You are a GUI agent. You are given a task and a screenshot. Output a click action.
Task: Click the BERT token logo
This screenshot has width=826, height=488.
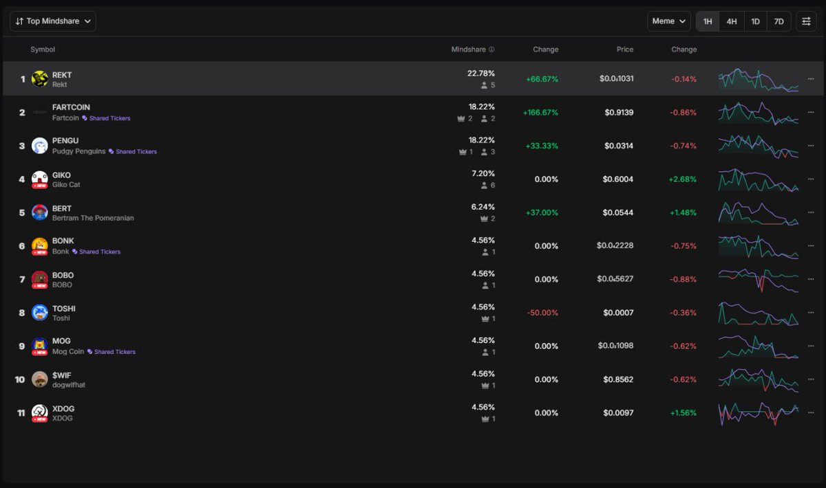40,212
